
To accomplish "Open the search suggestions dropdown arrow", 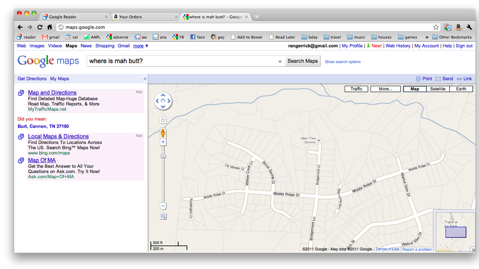I will coord(280,61).
